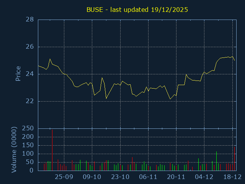Click the BUSE chart title text

pos(137,10)
